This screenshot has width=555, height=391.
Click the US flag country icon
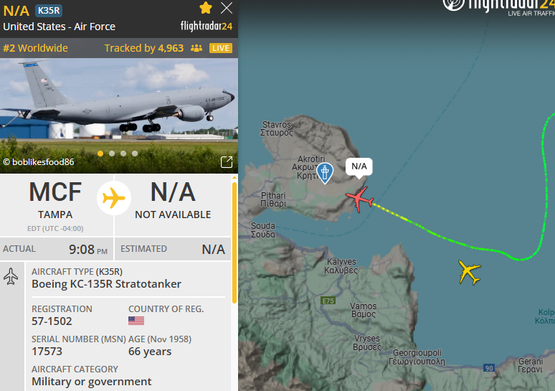click(136, 321)
